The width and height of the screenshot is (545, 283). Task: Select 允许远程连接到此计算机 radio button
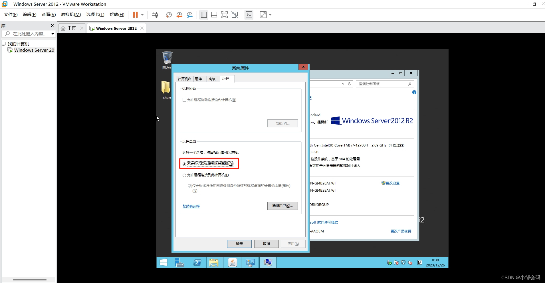click(x=184, y=175)
